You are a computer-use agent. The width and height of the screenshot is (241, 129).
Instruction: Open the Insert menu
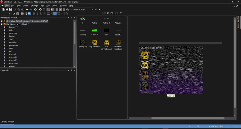pyautogui.click(x=26, y=6)
